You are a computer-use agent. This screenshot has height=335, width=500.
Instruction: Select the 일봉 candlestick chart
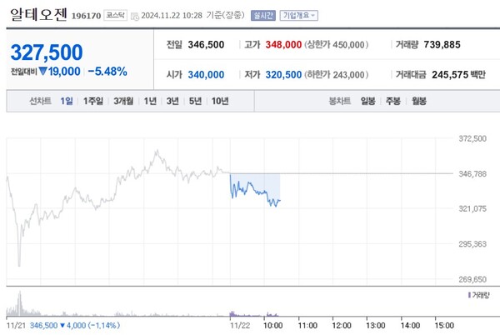[x=367, y=101]
